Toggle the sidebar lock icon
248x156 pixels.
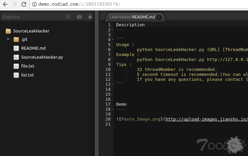[x=90, y=17]
